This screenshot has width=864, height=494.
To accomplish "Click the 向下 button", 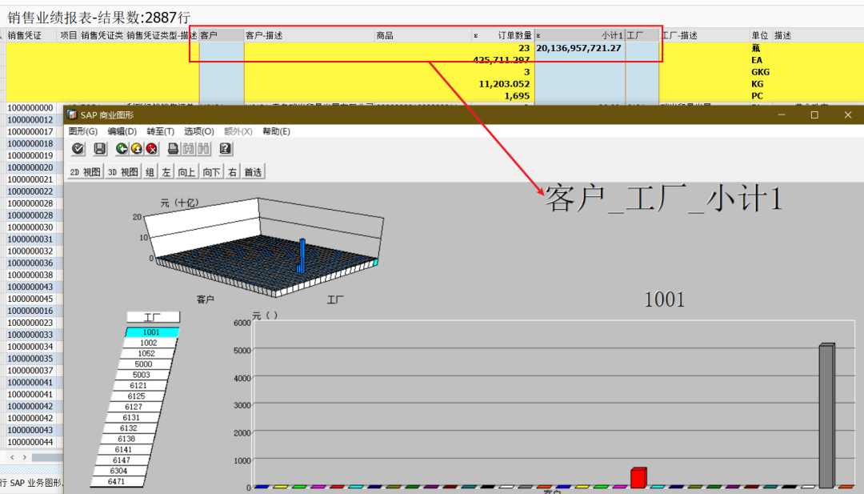I will 211,172.
